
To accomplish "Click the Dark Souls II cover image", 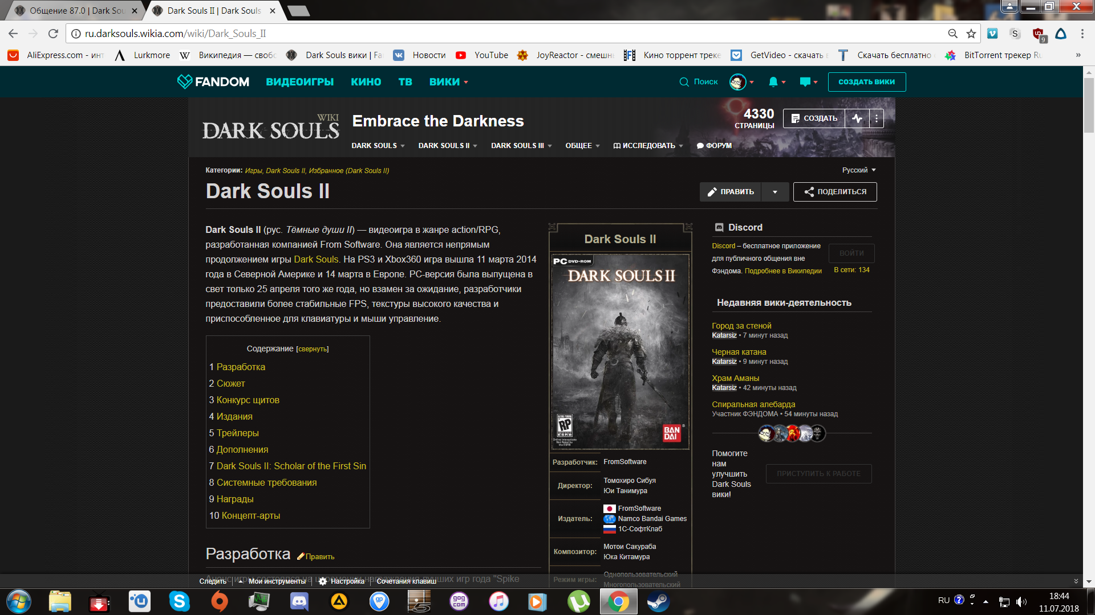I will (x=620, y=351).
